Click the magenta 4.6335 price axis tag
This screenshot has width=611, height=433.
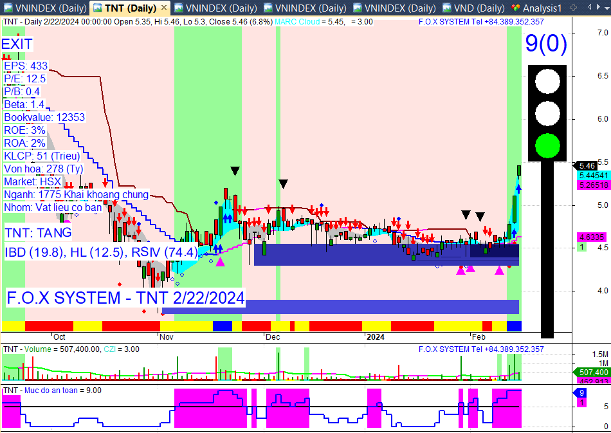592,237
